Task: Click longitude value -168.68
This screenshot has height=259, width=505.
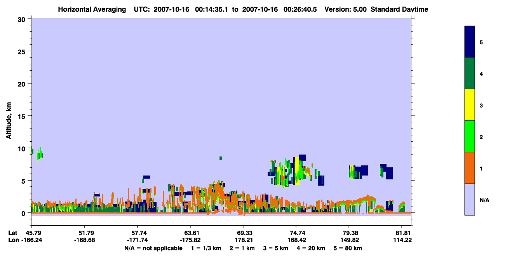Action: [x=84, y=240]
